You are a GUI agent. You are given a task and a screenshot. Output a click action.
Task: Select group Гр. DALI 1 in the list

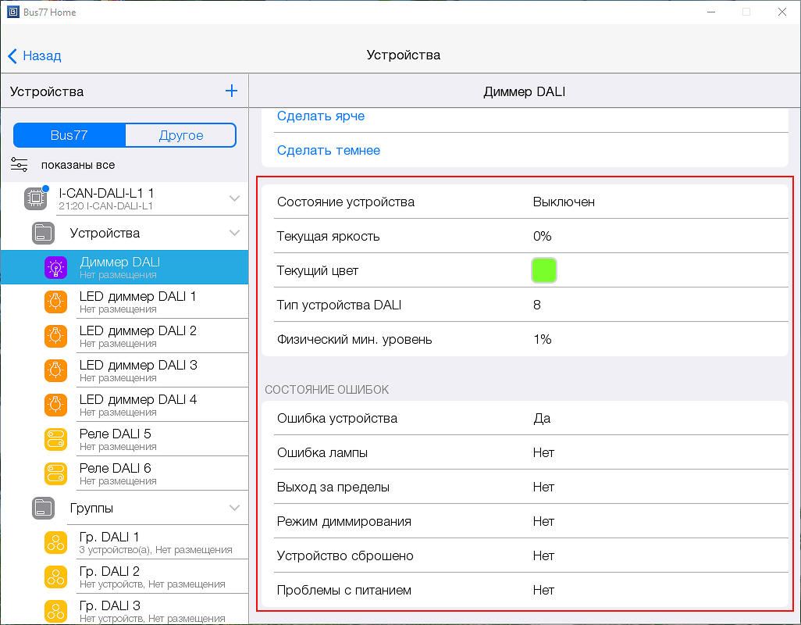[x=125, y=542]
